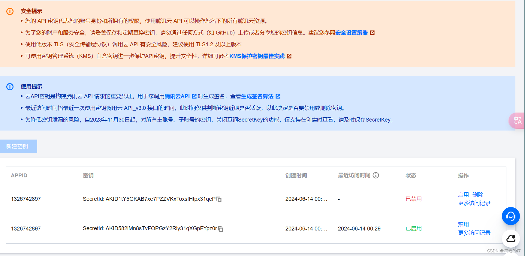Viewport: 525px width, 256px height.
Task: Click external-link icon beside KMS保护密钥最佳实践
Action: pyautogui.click(x=289, y=56)
